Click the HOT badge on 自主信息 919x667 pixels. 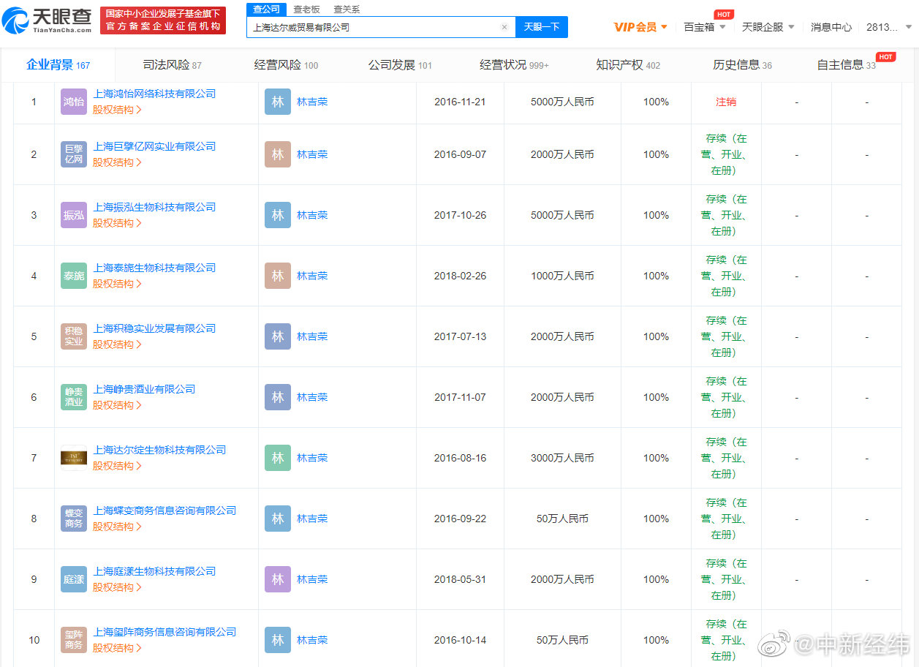coord(885,56)
